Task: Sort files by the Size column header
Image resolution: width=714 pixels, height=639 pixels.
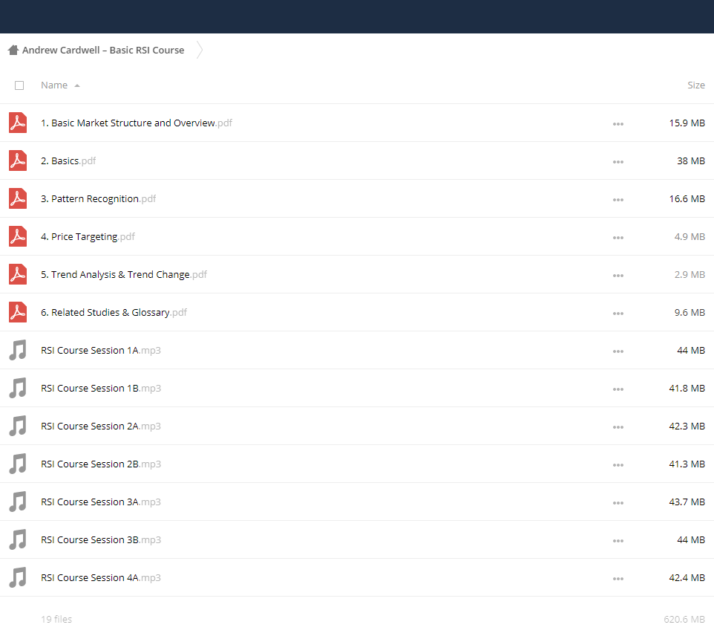Action: [695, 85]
